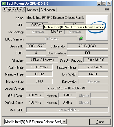Click the GPU Clock row Memory 0 MHz value
The image size is (114, 127).
tap(67, 95)
